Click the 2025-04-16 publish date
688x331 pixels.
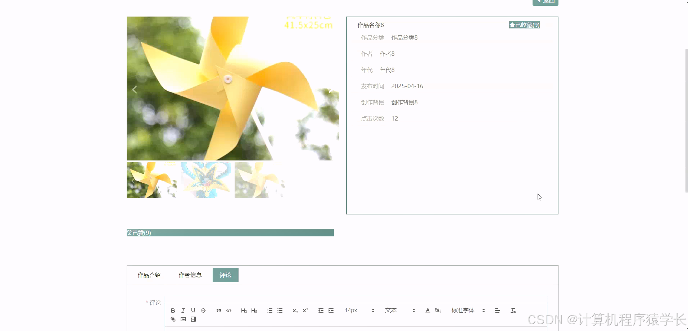(x=407, y=86)
